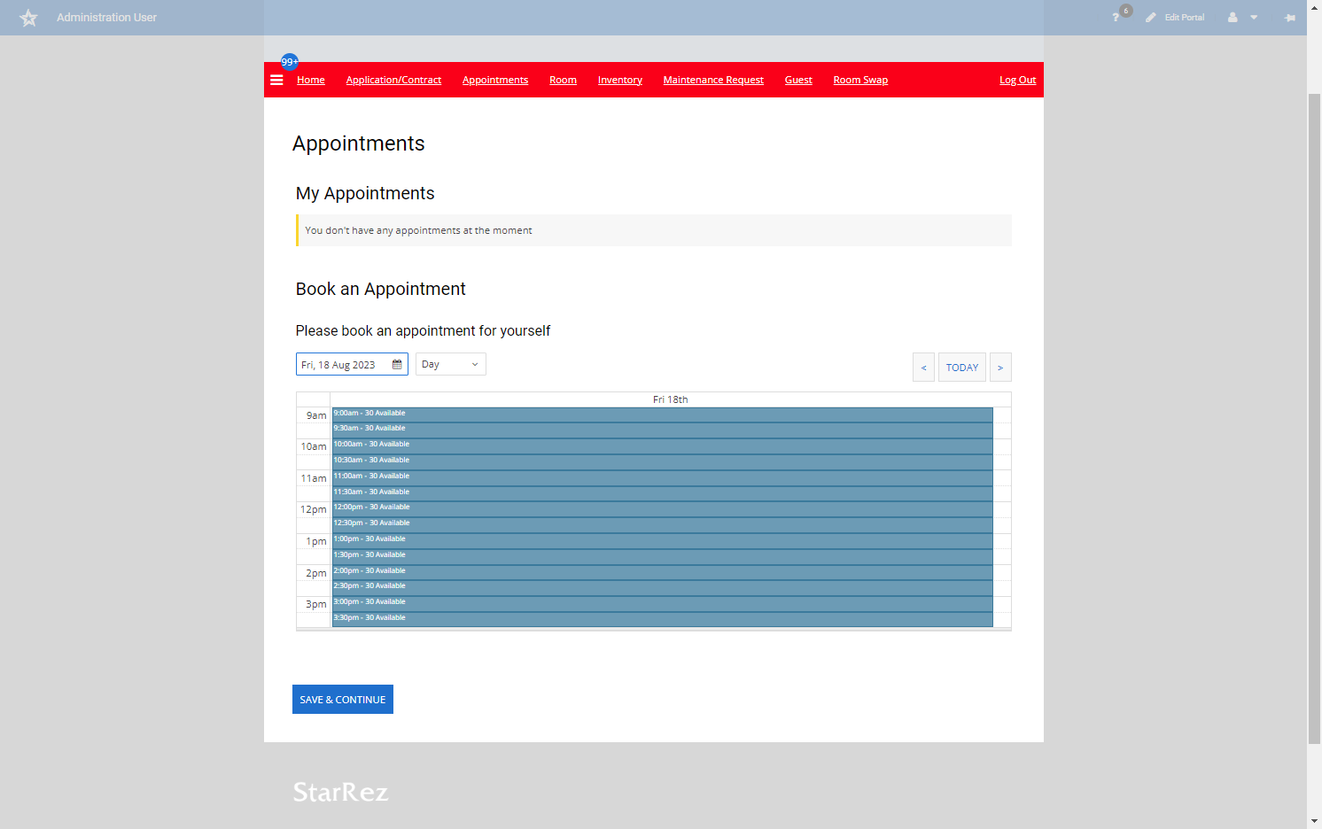Open the Room menu item
Image resolution: width=1322 pixels, height=829 pixels.
point(563,80)
